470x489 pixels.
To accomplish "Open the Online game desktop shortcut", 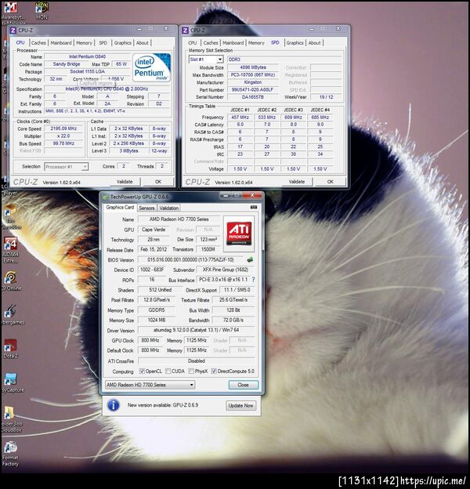I will (x=11, y=281).
